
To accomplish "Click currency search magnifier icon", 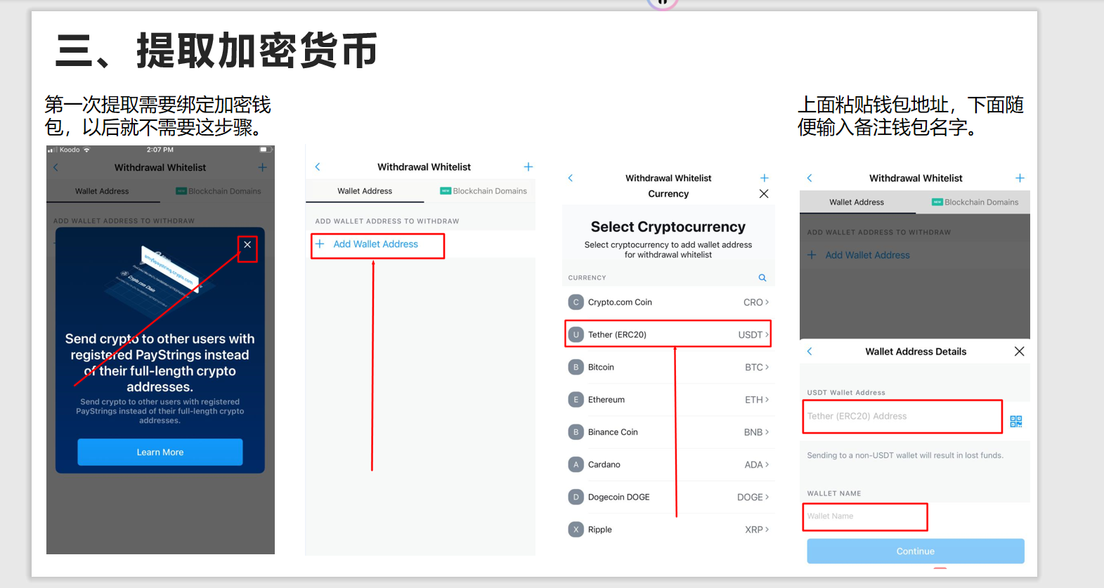I will click(762, 277).
